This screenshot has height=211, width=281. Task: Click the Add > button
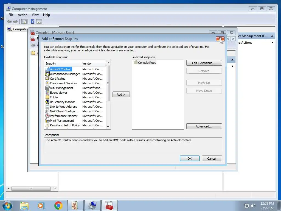(121, 95)
